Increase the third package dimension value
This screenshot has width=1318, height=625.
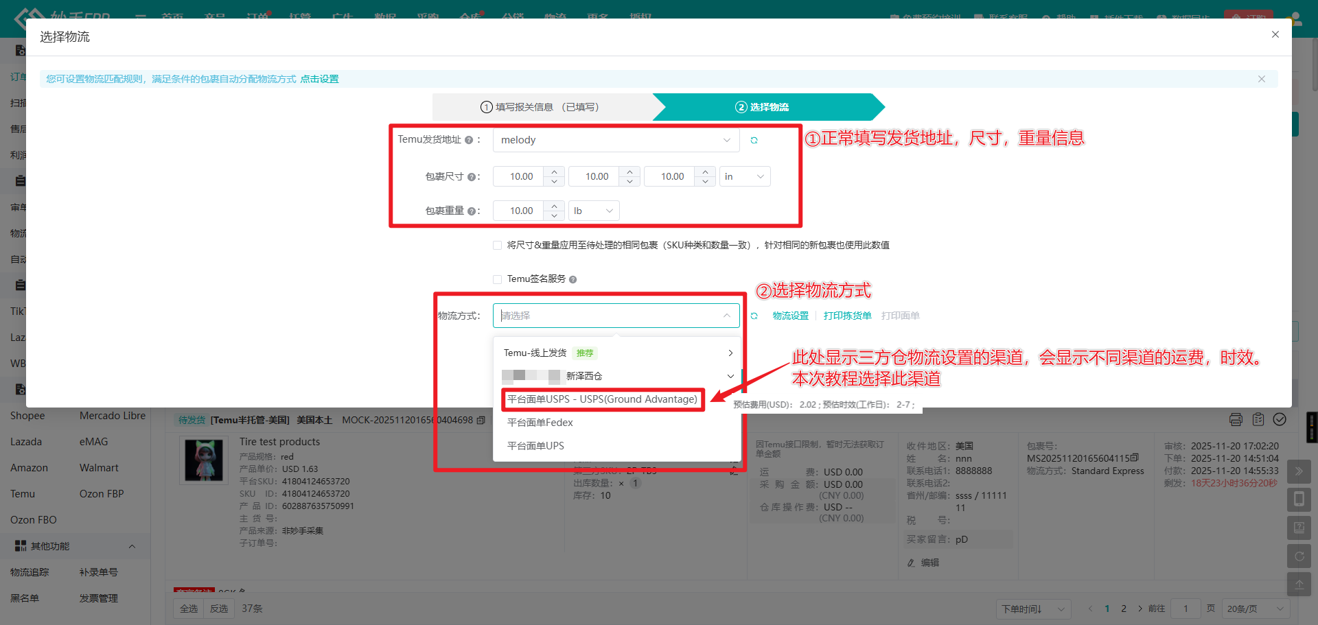coord(706,172)
